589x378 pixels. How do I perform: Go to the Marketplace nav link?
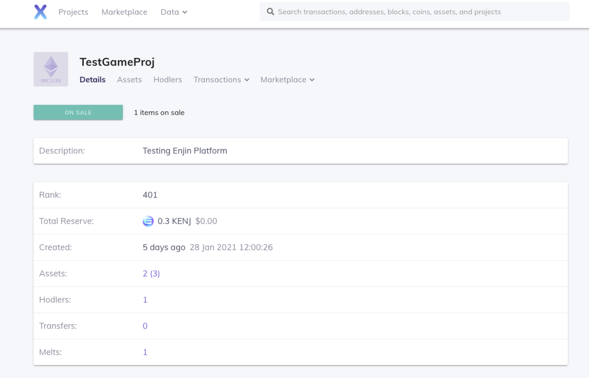(x=124, y=12)
